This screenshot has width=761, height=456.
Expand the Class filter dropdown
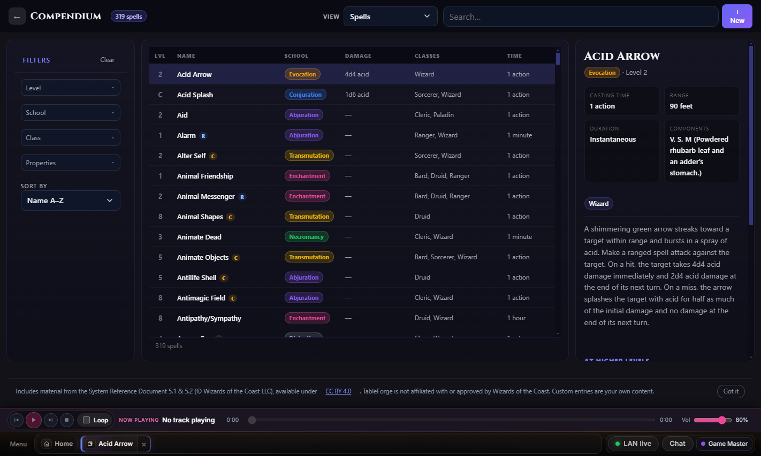coord(70,138)
